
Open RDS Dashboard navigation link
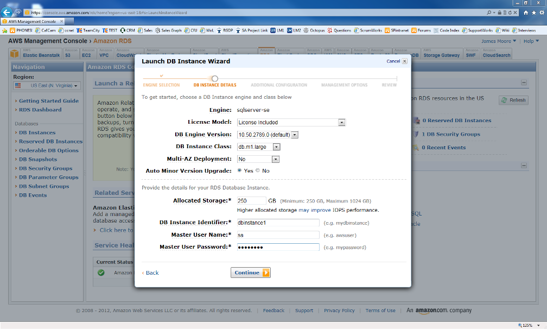40,110
